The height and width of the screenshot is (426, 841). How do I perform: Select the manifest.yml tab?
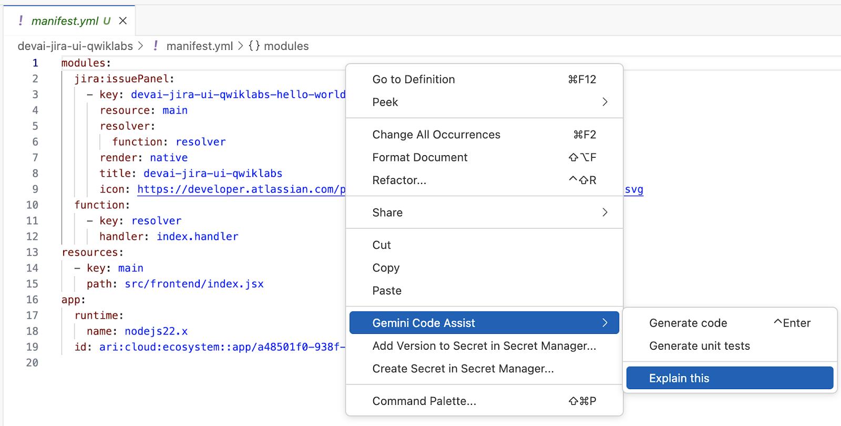(64, 21)
